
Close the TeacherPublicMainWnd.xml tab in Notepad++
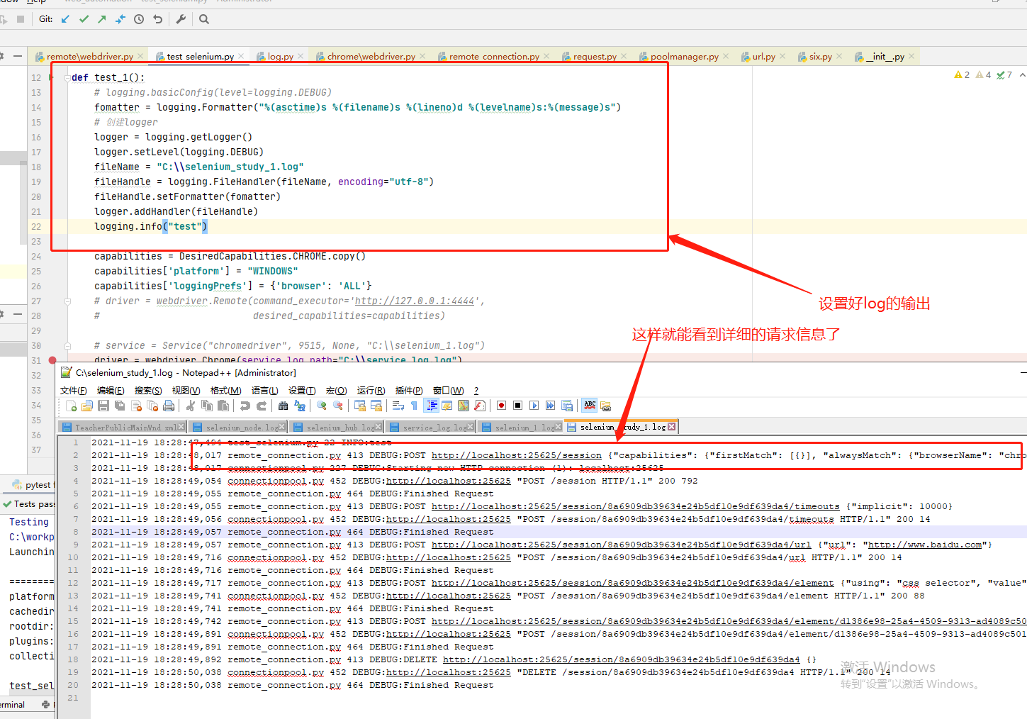click(181, 427)
